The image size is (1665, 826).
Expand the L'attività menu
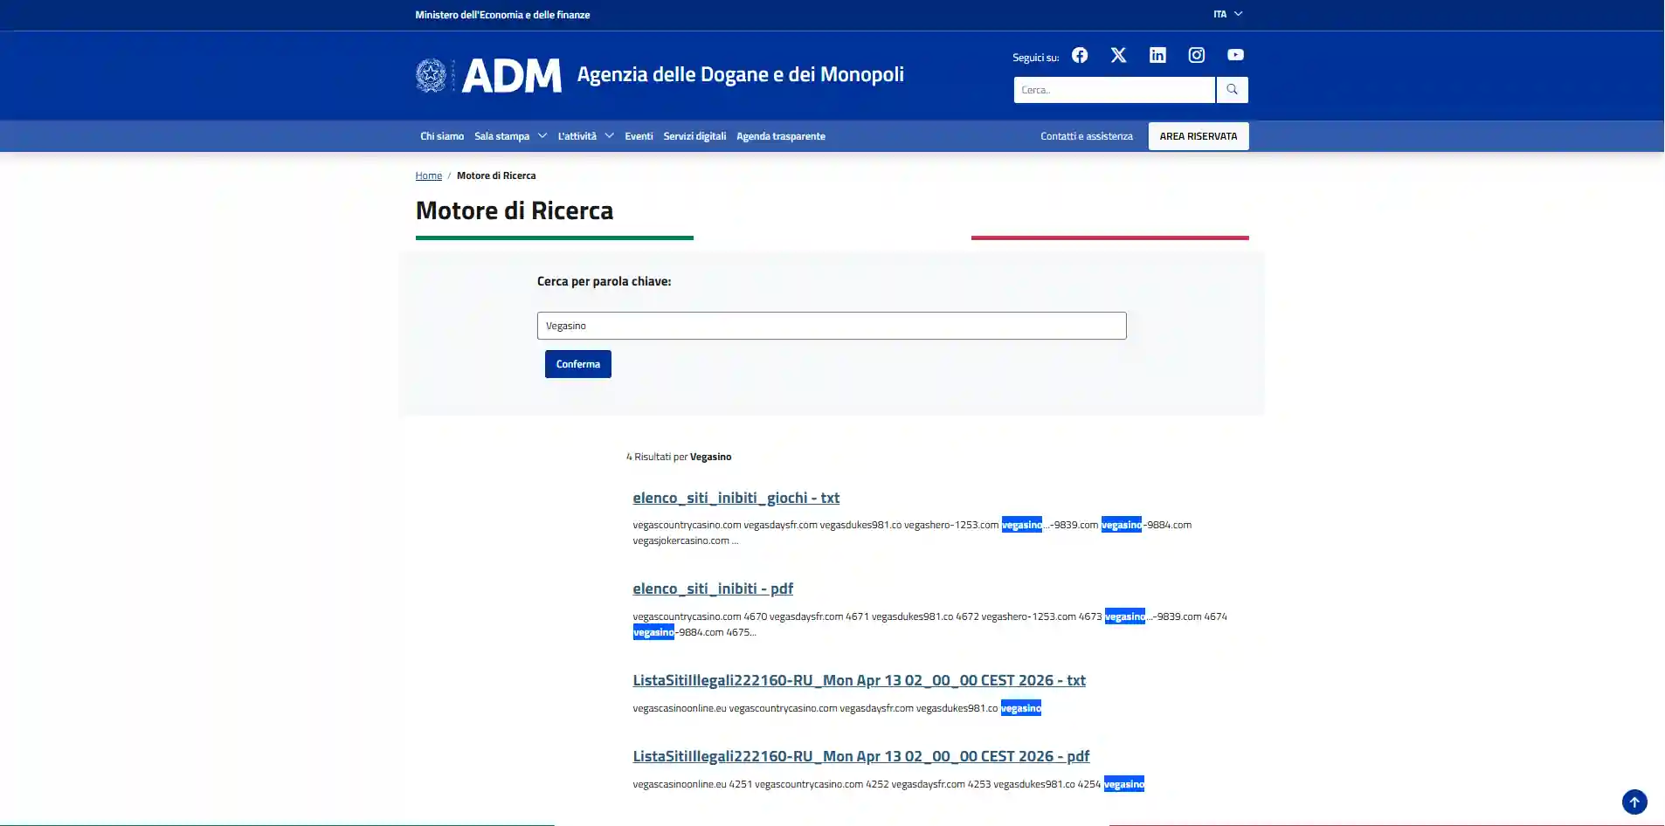pos(586,136)
